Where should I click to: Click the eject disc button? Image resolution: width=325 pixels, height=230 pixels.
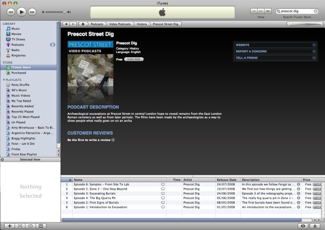click(x=315, y=226)
